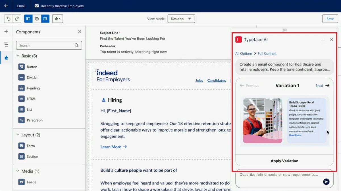Click the component search field
Screen dimensions: 341x191
point(49,45)
